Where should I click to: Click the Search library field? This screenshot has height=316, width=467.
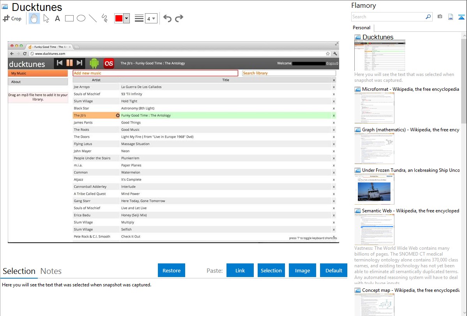coord(289,73)
